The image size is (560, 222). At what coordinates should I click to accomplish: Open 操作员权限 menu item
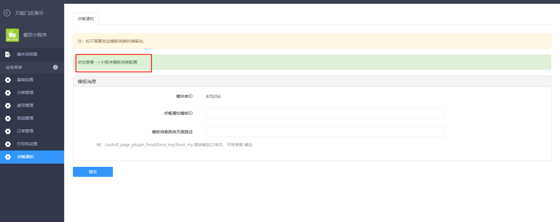pyautogui.click(x=32, y=54)
